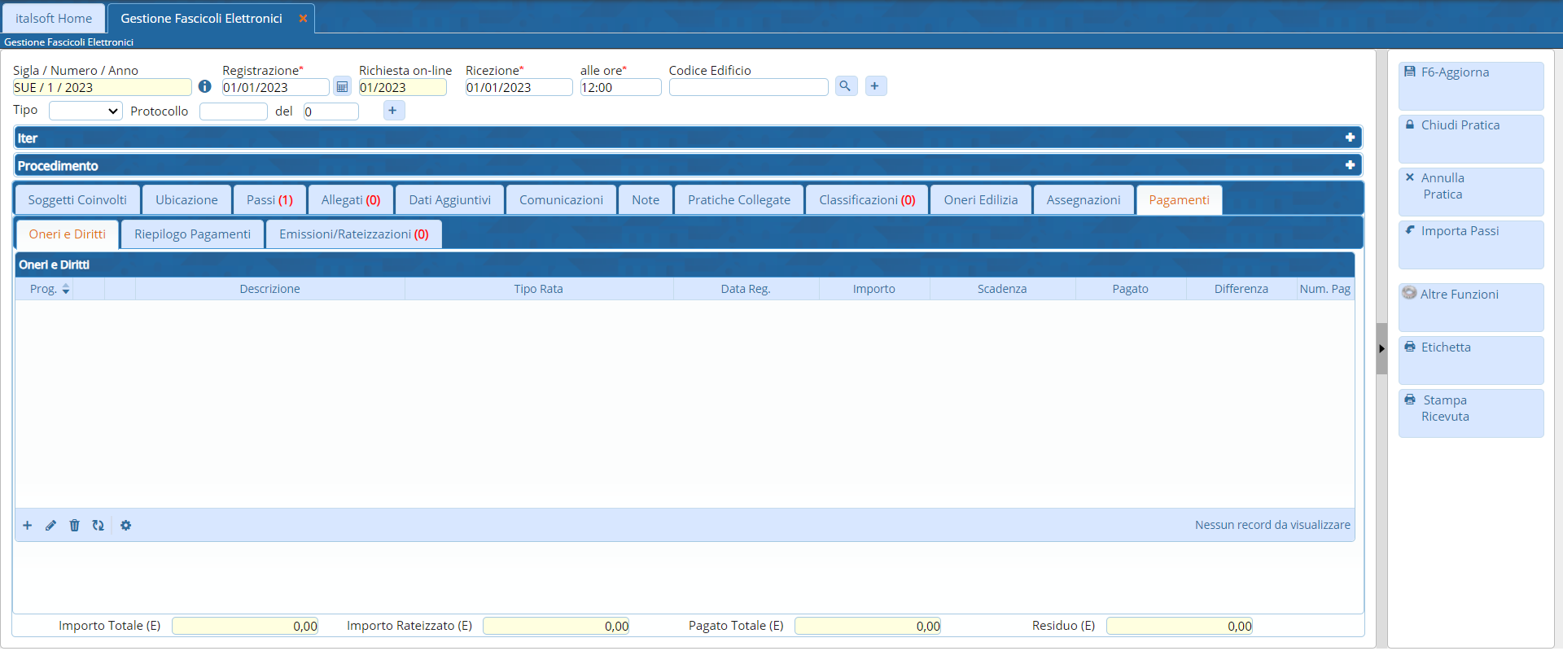Click the info icon next to SUE / 1 / 2023
Viewport: 1563px width, 651px height.
coord(204,86)
